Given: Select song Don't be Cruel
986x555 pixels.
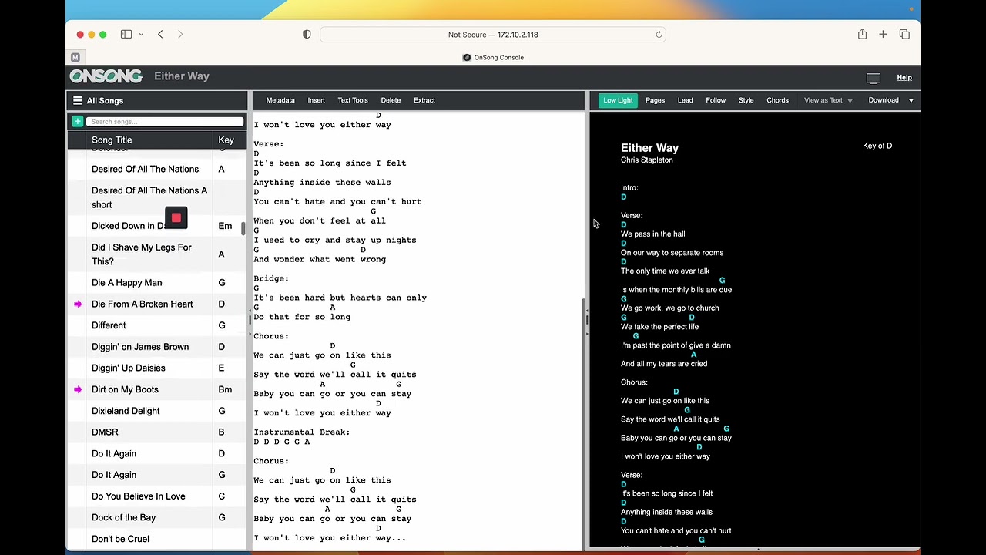Looking at the screenshot, I should (120, 539).
